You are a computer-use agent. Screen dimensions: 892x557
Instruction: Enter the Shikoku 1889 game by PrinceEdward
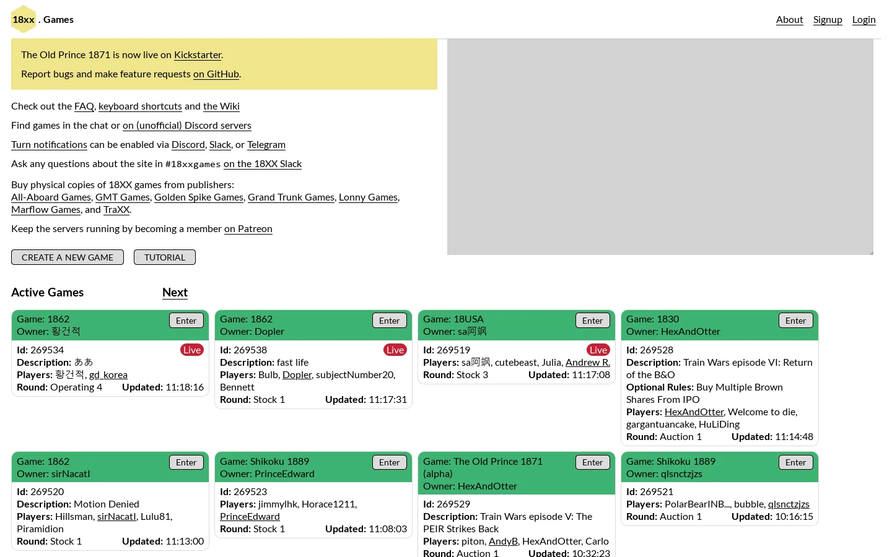coord(390,462)
